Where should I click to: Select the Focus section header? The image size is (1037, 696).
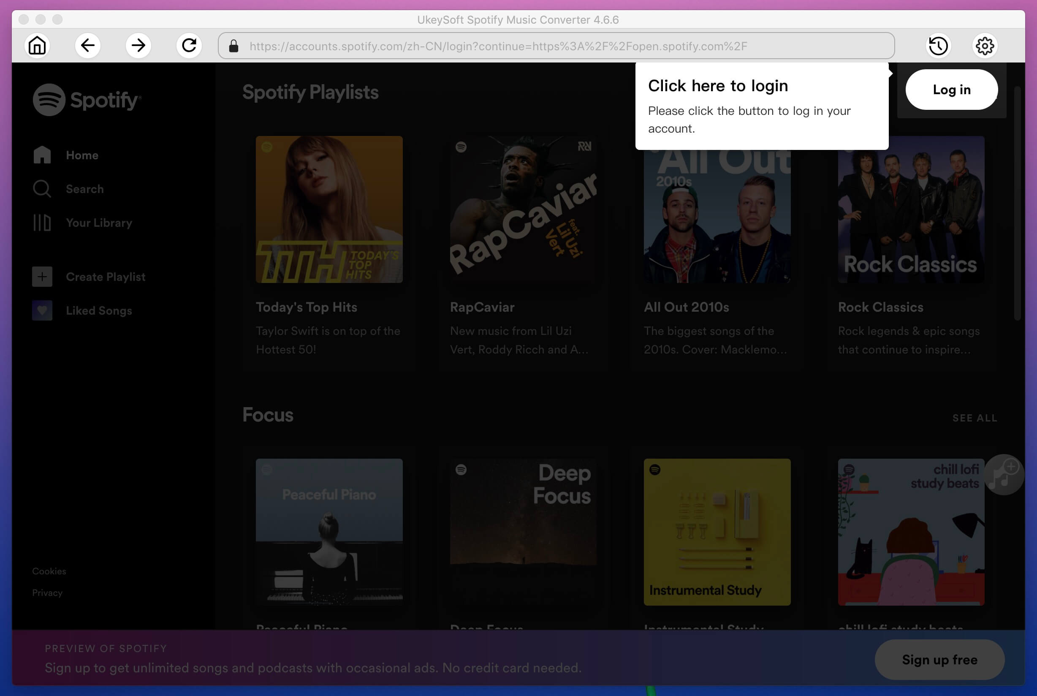(x=268, y=415)
